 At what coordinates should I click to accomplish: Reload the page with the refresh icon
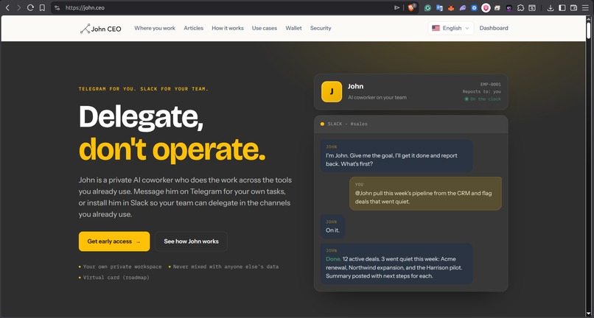click(x=30, y=7)
